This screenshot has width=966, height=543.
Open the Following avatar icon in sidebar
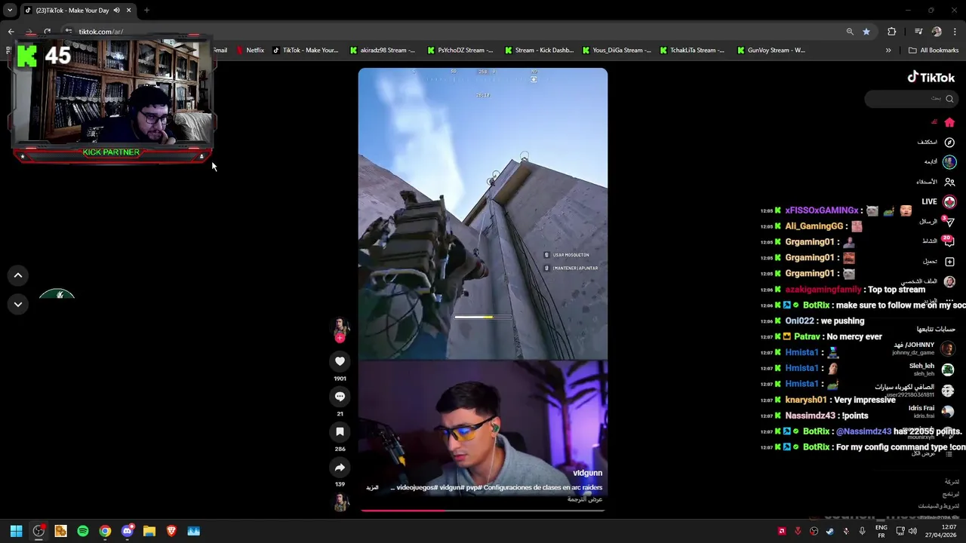click(949, 161)
